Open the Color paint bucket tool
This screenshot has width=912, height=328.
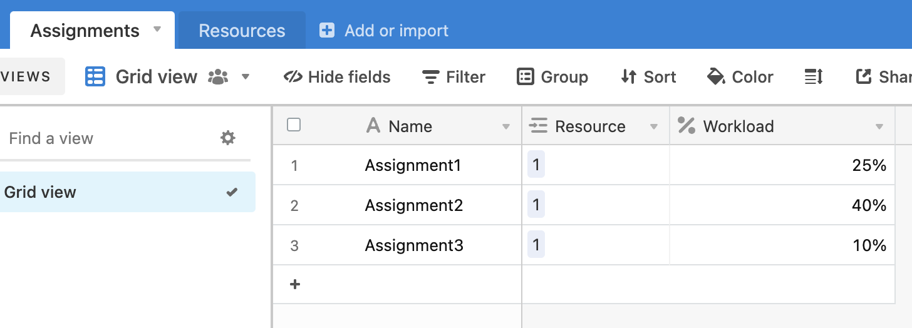click(740, 77)
